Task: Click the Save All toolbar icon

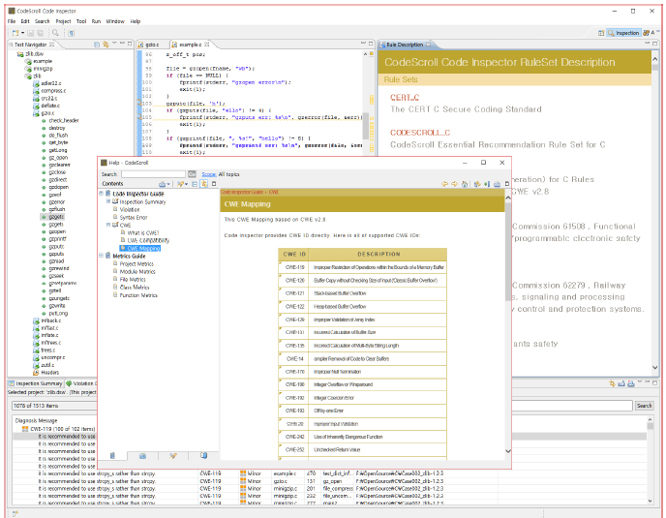Action: pyautogui.click(x=40, y=33)
